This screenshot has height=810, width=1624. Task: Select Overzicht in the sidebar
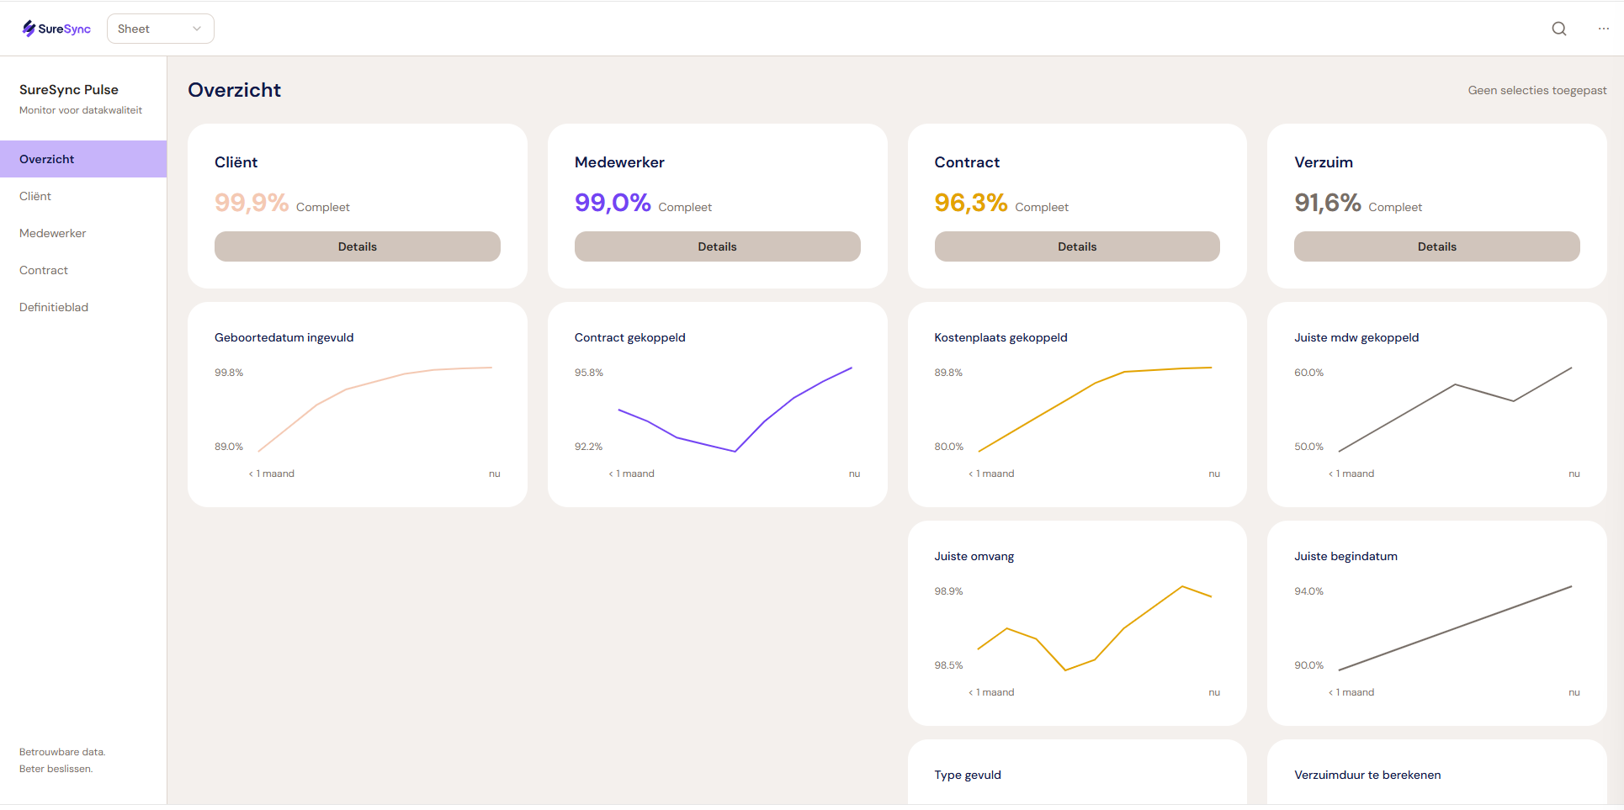coord(47,159)
